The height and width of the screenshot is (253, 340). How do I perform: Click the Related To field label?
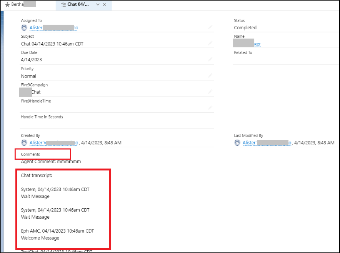(x=243, y=52)
